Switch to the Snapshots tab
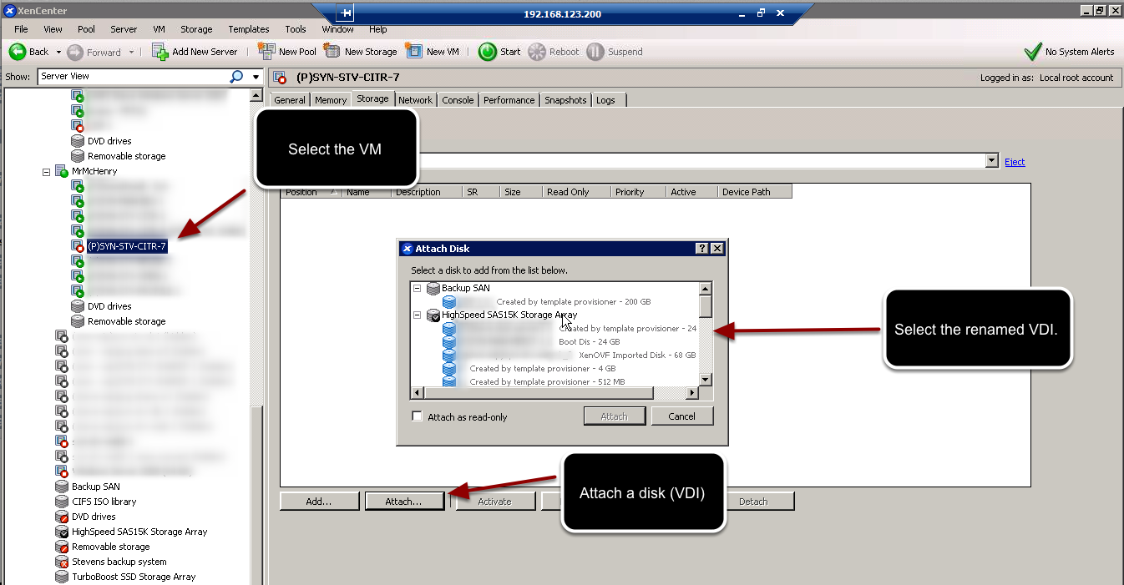The width and height of the screenshot is (1124, 585). [x=565, y=100]
